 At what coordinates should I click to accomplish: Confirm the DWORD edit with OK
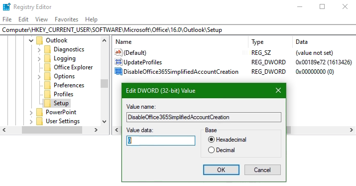221,170
